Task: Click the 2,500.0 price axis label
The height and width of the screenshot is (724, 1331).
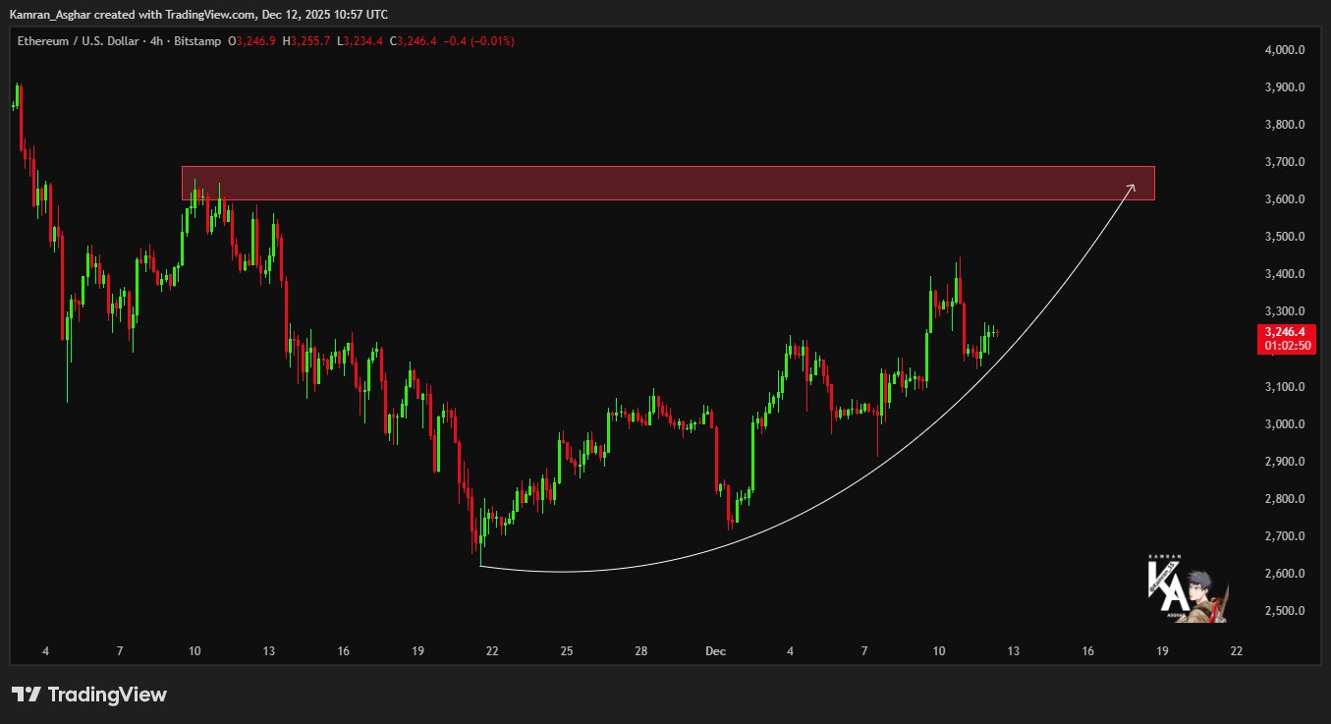Action: click(x=1285, y=611)
